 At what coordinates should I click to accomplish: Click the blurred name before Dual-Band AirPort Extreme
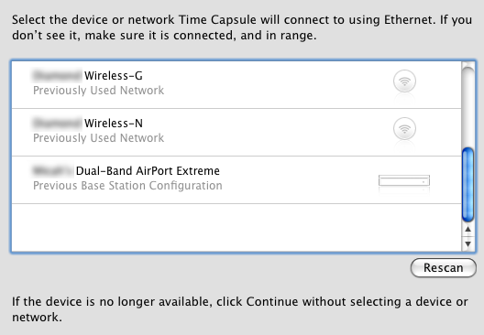click(52, 171)
